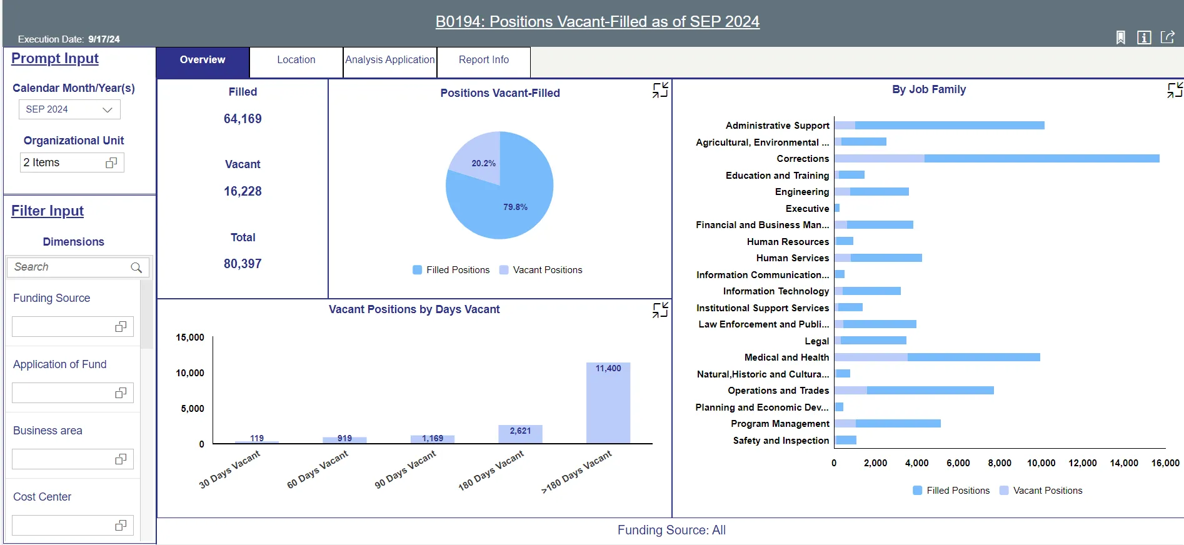Screen dimensions: 1184x545
Task: Click the Filter Input heading link
Action: coord(48,211)
